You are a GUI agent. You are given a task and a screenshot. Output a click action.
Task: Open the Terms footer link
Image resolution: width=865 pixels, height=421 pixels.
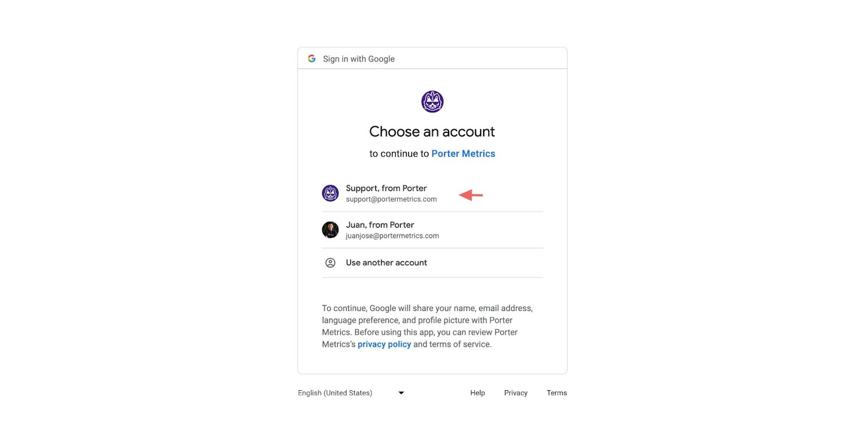(x=557, y=393)
